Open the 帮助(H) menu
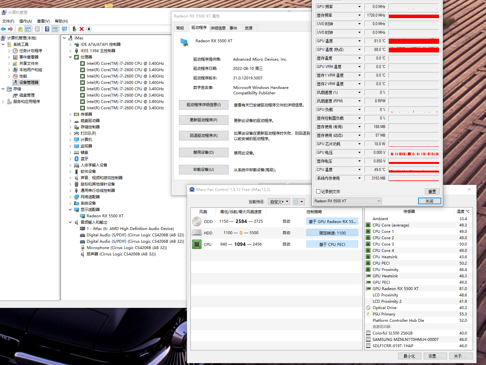The width and height of the screenshot is (486, 365). point(61,21)
